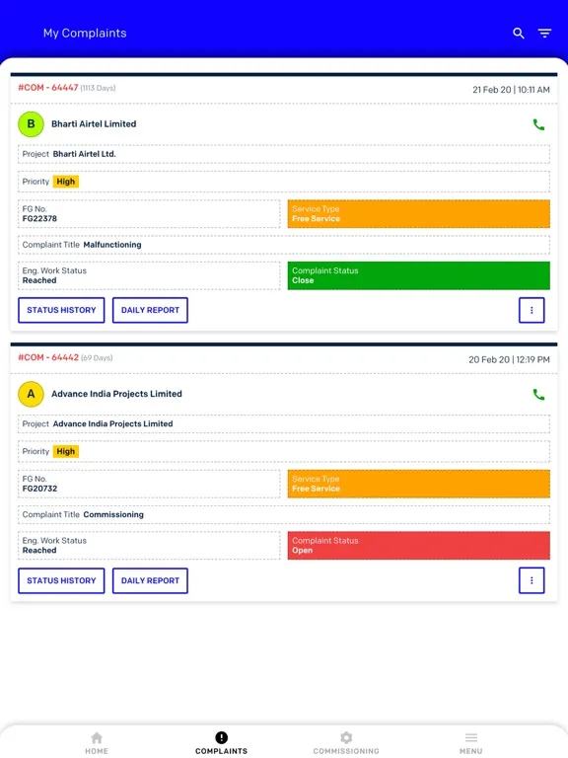Viewport: 568px width, 758px height.
Task: Open three-dot menu for complaint 64442
Action: click(532, 580)
